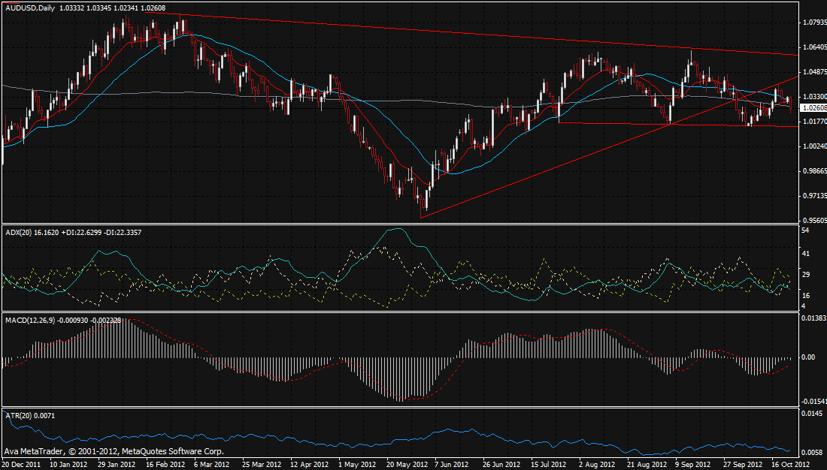Click the 54 value on ADX scale
The width and height of the screenshot is (827, 470).
pyautogui.click(x=806, y=230)
